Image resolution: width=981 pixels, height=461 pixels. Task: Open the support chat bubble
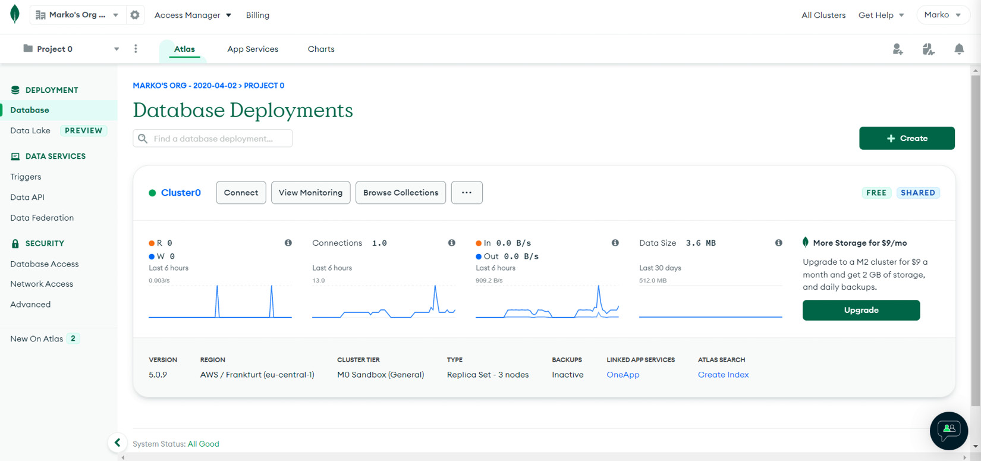948,430
